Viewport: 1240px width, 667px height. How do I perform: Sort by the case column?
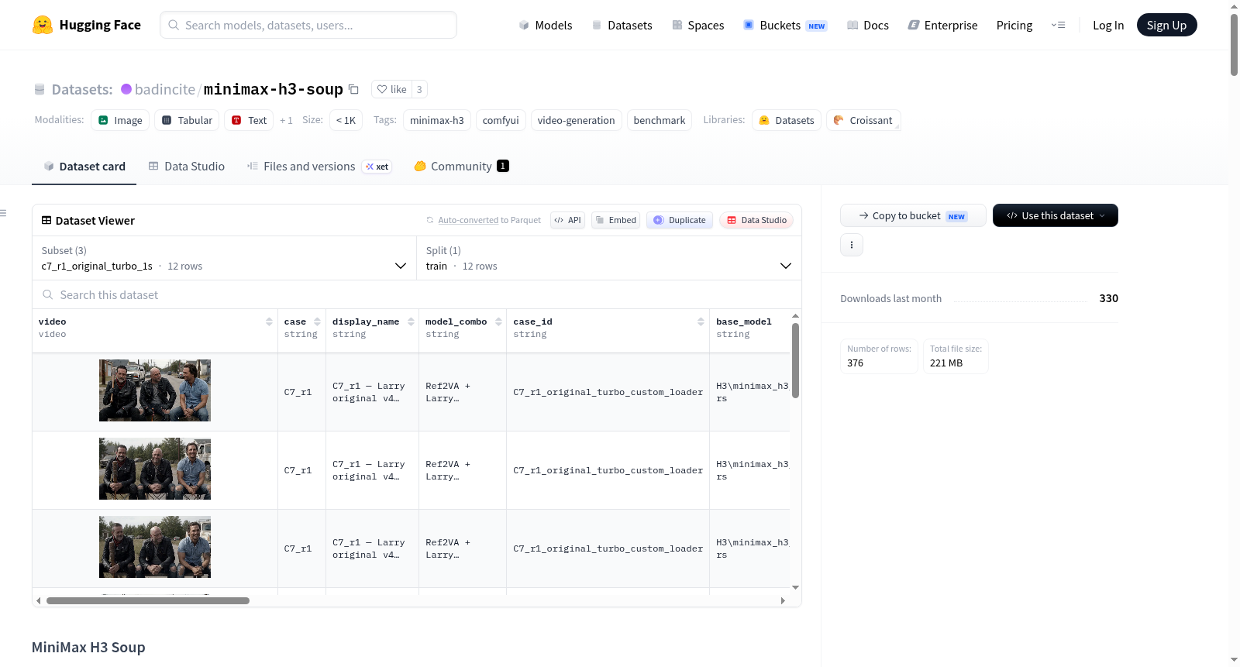point(317,321)
